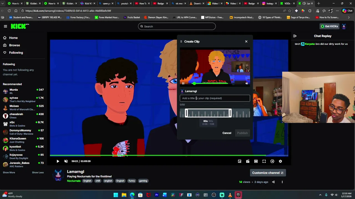Screen dimensions: 355x199
Task: Open playback speed control icon
Action: 272,161
